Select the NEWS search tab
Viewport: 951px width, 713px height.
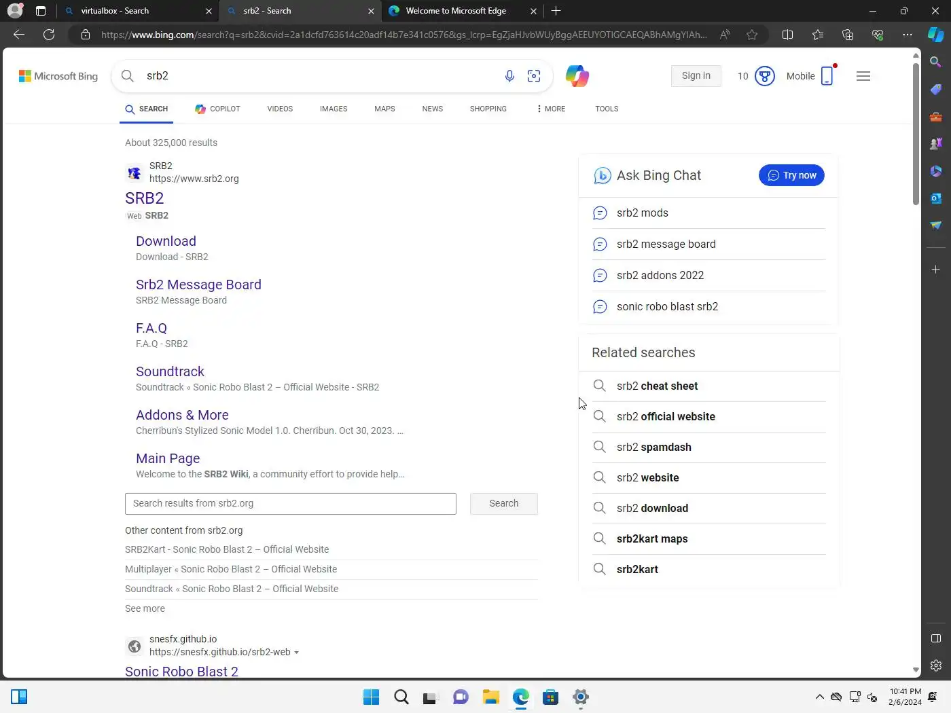point(432,109)
